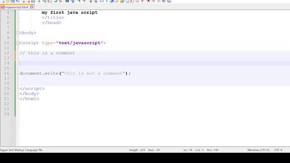This screenshot has width=290, height=163.
Task: Start macro recording with red Record icon
Action: tap(149, 1)
